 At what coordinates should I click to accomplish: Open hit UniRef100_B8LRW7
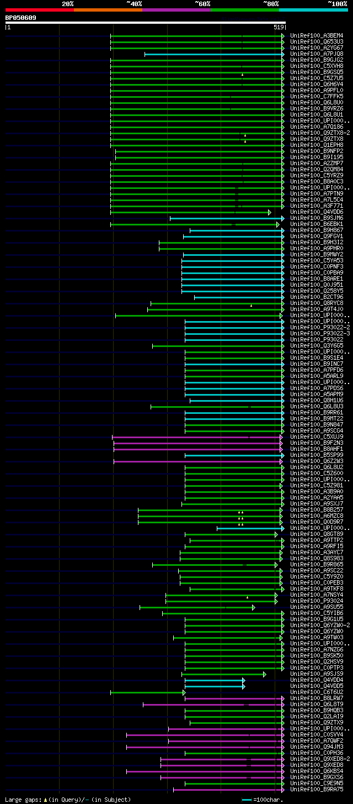coord(317,698)
